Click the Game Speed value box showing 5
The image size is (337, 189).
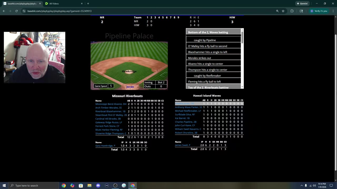coord(111,86)
